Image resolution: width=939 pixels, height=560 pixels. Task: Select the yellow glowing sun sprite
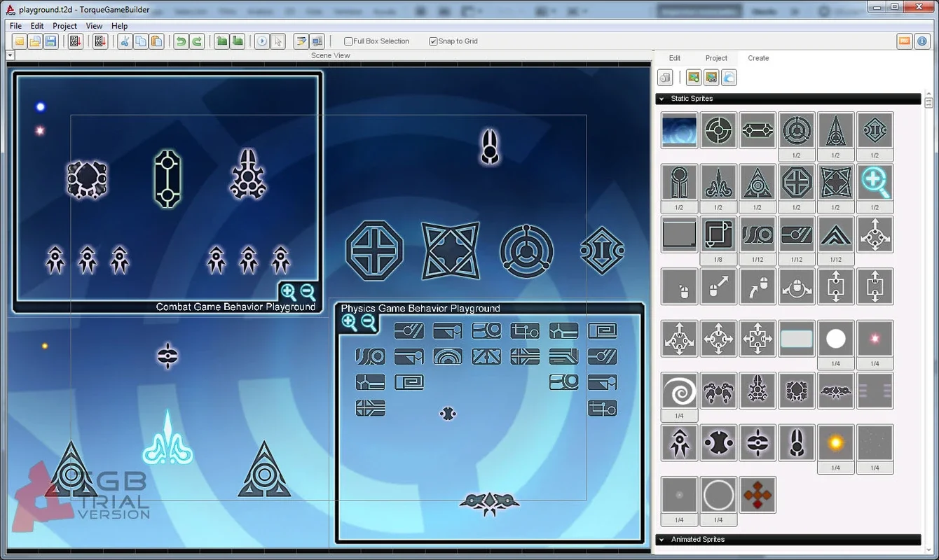[835, 443]
